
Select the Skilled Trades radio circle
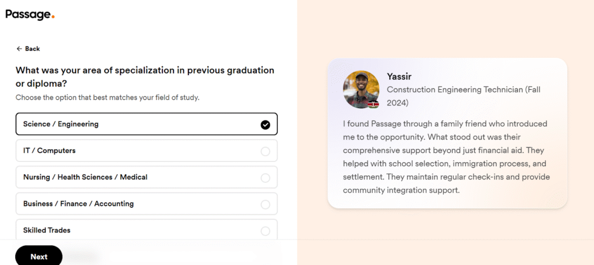click(265, 231)
